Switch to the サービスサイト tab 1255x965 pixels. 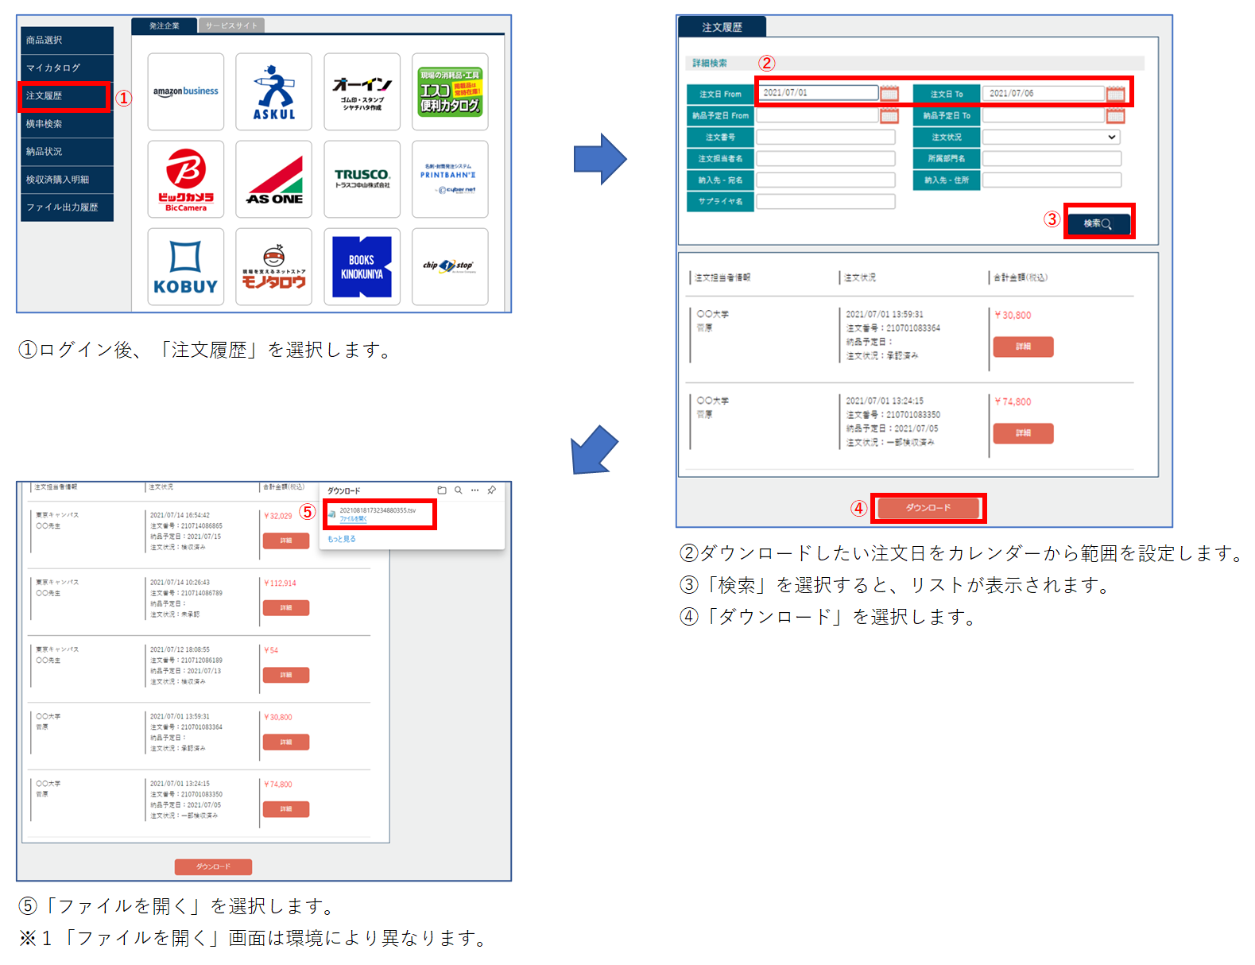pos(232,25)
